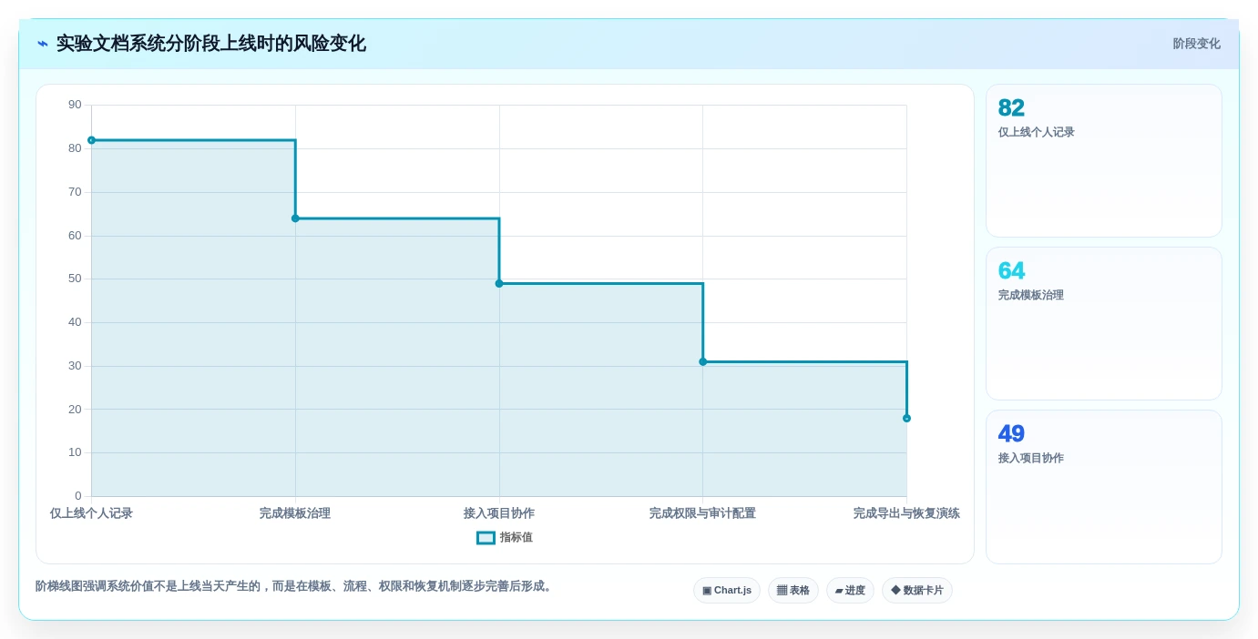Select the Chart.js tag chip
This screenshot has width=1258, height=639.
coord(727,591)
